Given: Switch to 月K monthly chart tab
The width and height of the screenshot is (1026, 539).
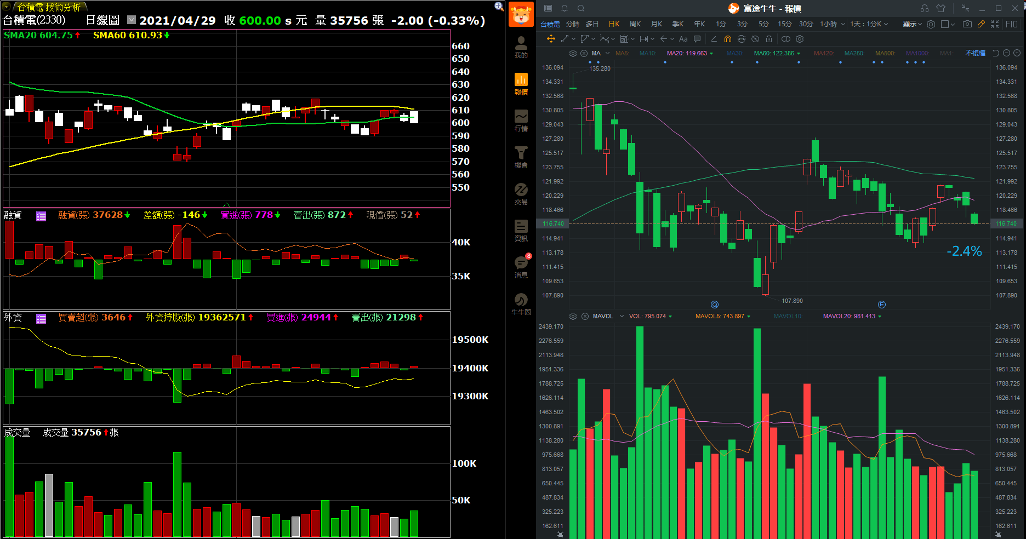Looking at the screenshot, I should point(657,24).
